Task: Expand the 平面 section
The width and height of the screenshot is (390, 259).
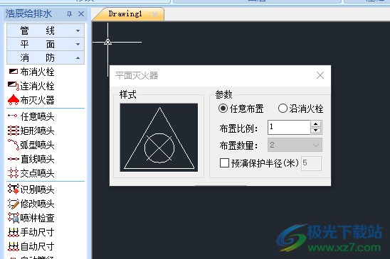Action: pyautogui.click(x=46, y=44)
